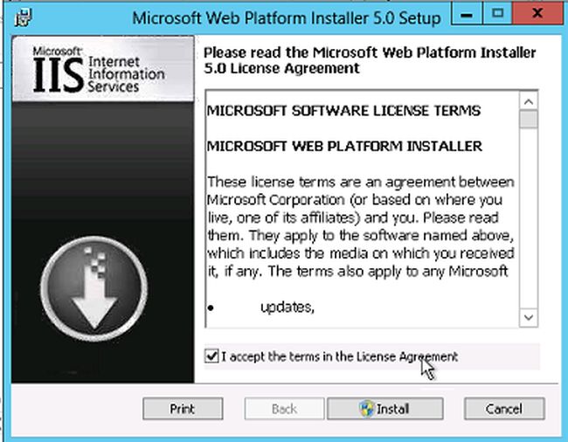Click the 'updates,' bullet item

tap(287, 307)
